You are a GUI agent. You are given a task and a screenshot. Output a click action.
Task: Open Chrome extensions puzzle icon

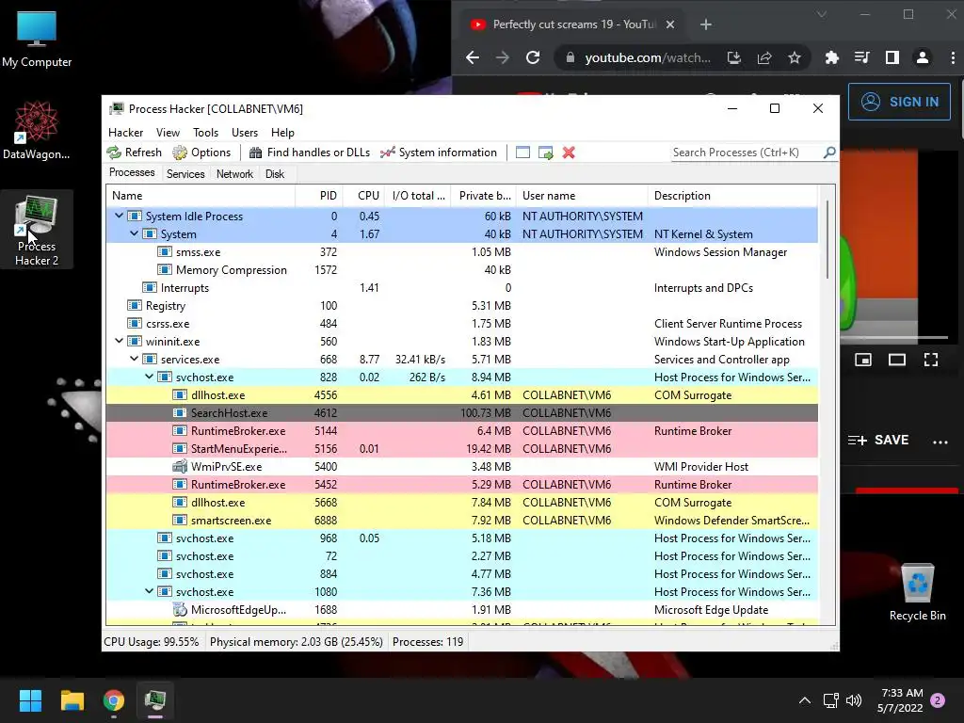(x=832, y=57)
